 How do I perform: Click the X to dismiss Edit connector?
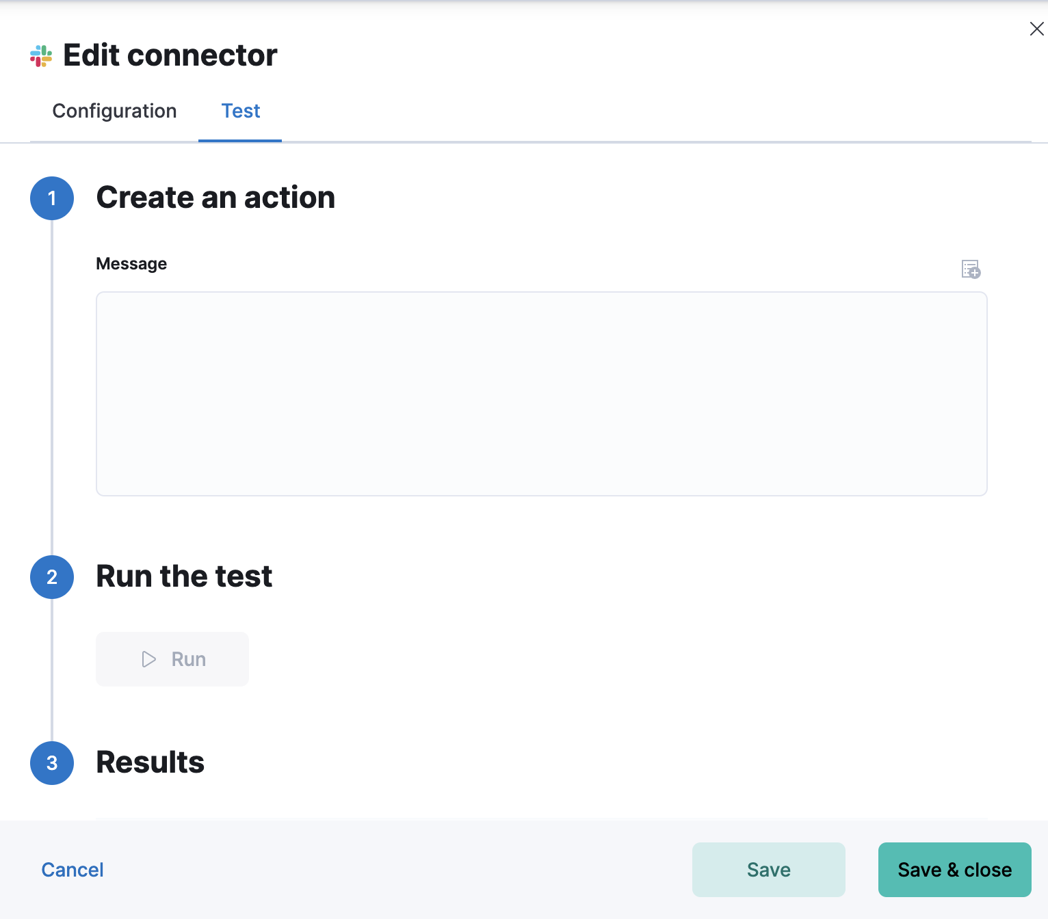[1036, 29]
